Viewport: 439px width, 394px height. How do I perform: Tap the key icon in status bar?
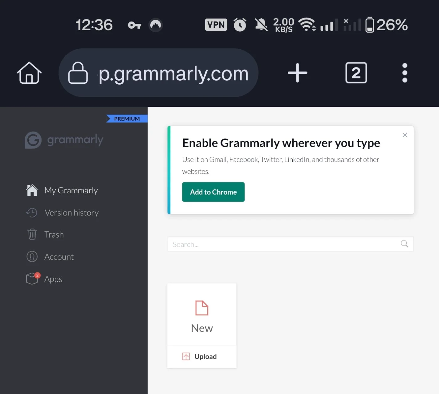pos(134,25)
